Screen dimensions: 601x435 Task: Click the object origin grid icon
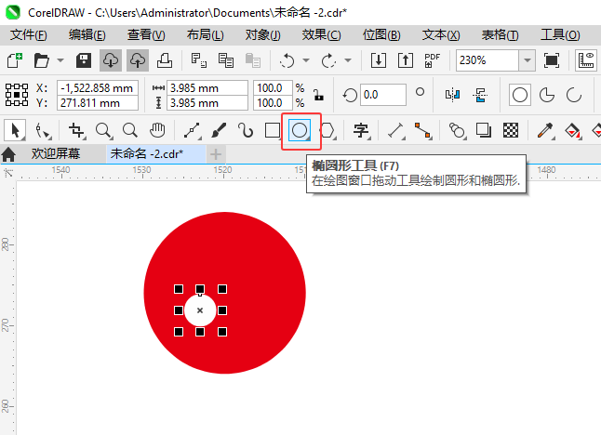pyautogui.click(x=17, y=95)
